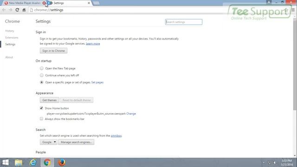Open the Windows Start button
This screenshot has width=297, height=167.
(5, 162)
